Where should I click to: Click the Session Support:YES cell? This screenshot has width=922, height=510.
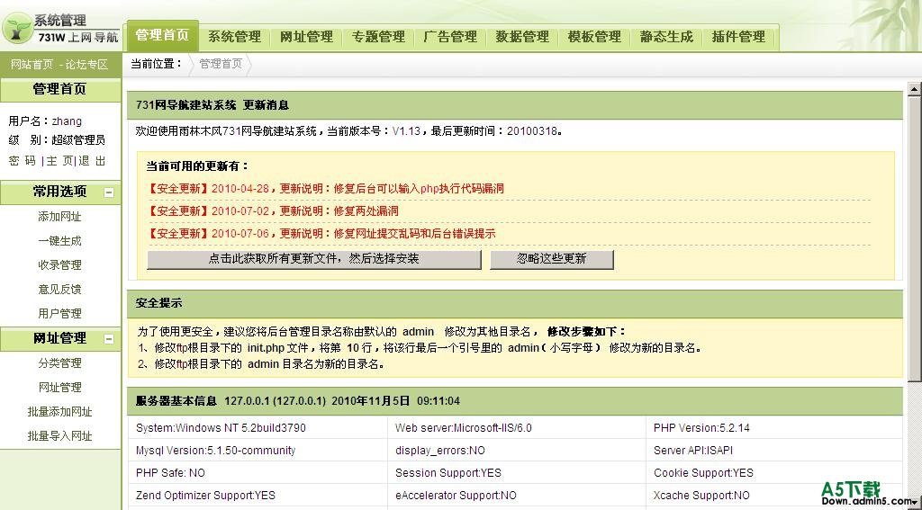pos(516,473)
